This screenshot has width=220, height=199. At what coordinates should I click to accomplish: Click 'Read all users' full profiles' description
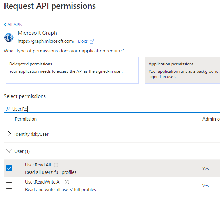[x=51, y=172]
